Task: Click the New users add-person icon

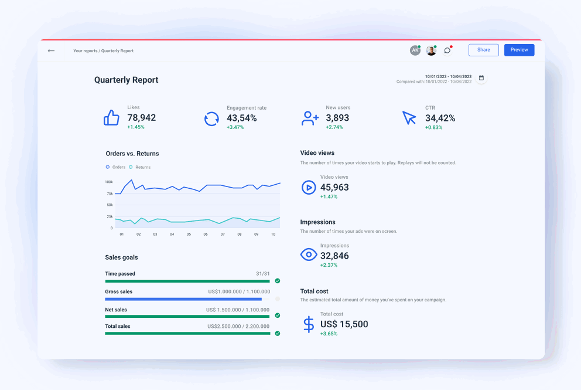Action: click(x=309, y=118)
